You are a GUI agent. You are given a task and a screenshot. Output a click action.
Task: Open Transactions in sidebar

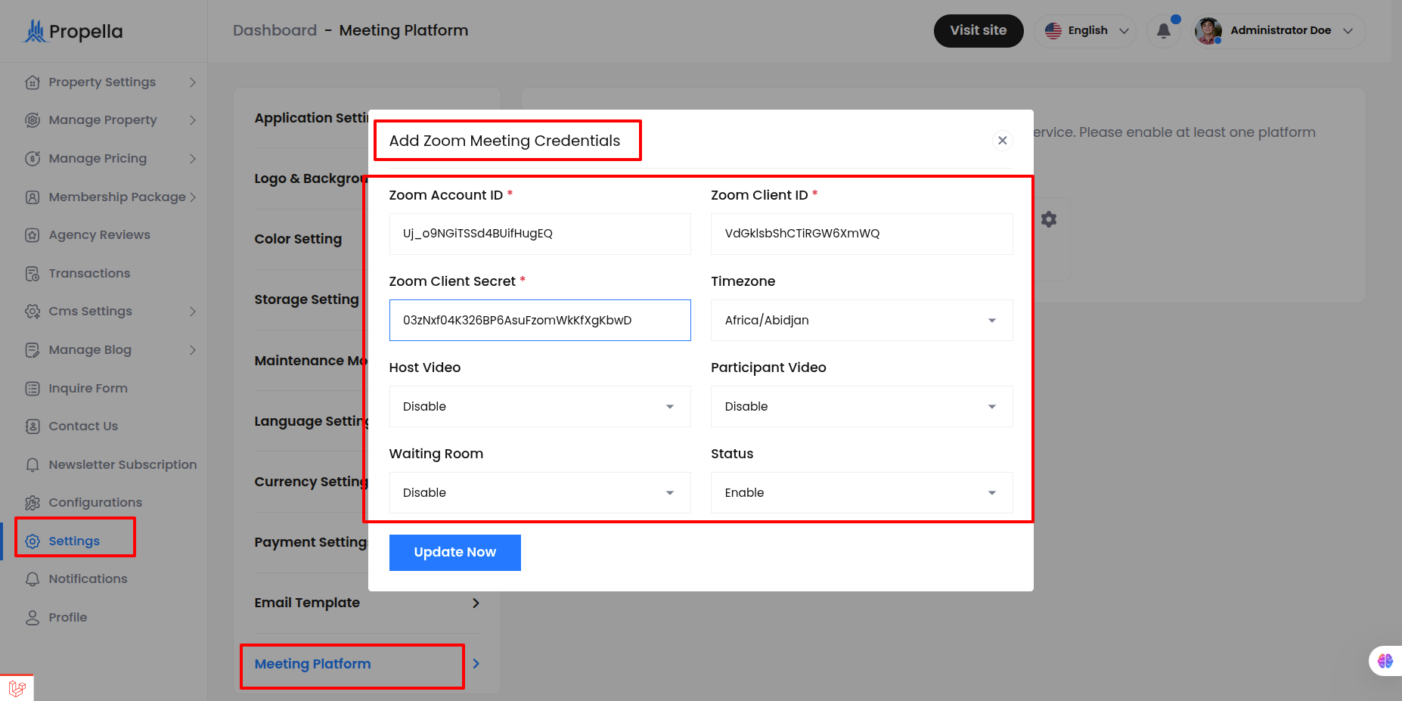coord(89,273)
